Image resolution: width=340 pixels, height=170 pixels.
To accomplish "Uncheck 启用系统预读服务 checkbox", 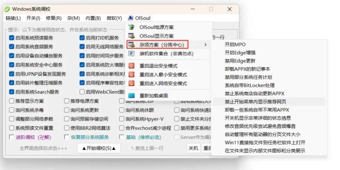I will [12, 38].
